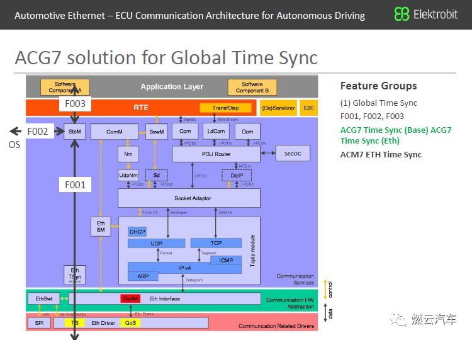
Task: Select the dashed Sd module box
Action: (x=157, y=175)
